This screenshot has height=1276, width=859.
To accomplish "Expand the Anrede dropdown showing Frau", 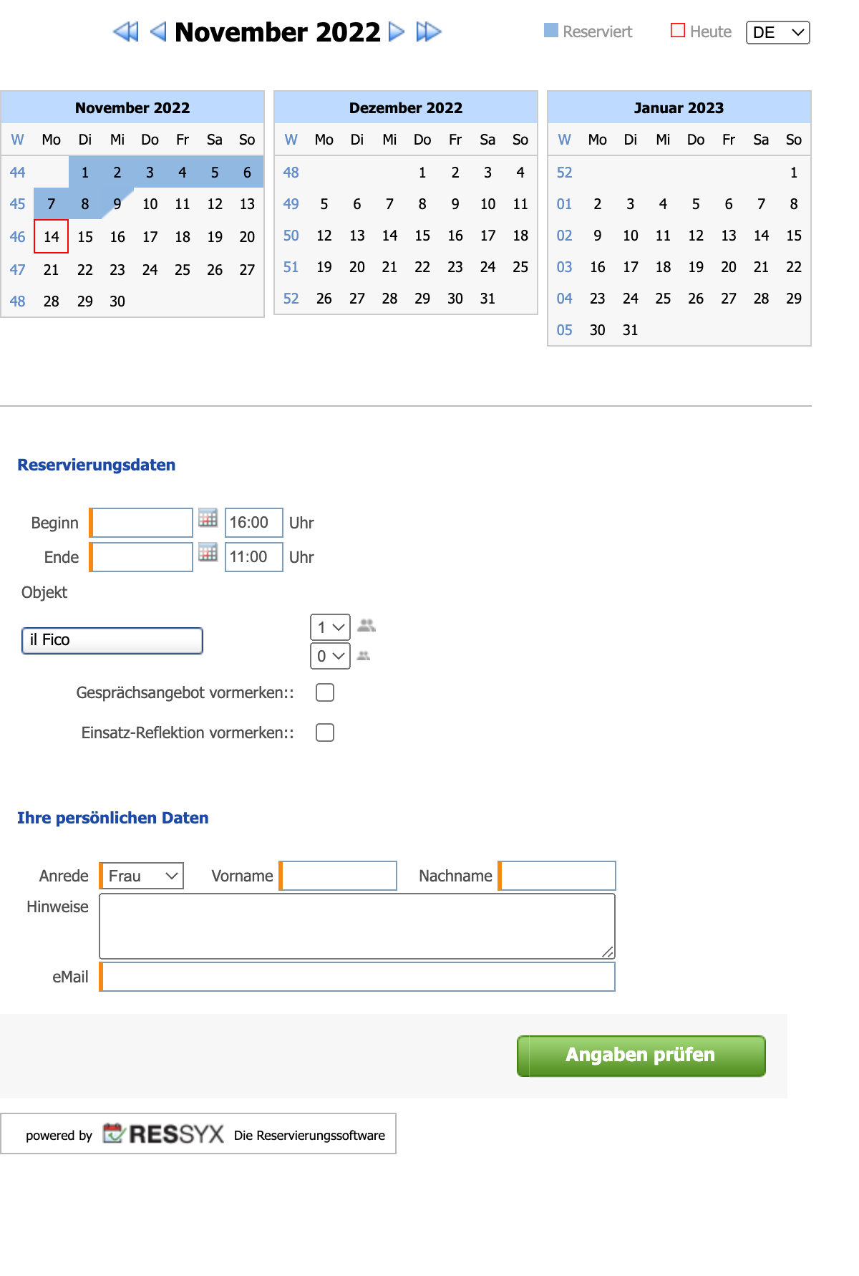I will tap(142, 876).
